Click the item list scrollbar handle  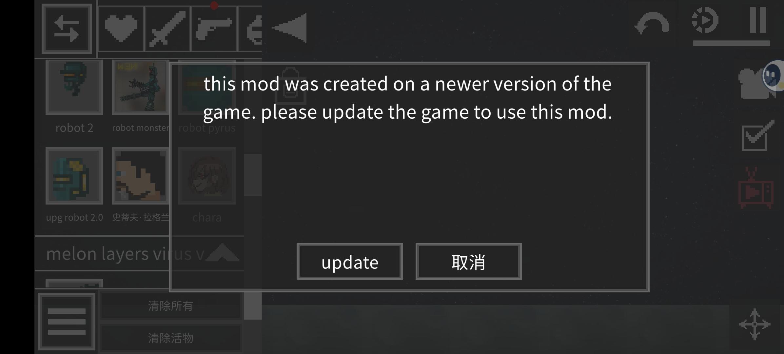(253, 175)
